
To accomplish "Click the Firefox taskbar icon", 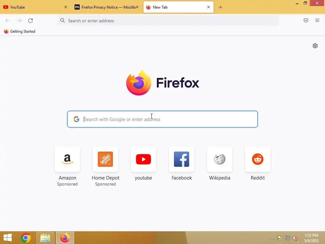I will [x=65, y=238].
